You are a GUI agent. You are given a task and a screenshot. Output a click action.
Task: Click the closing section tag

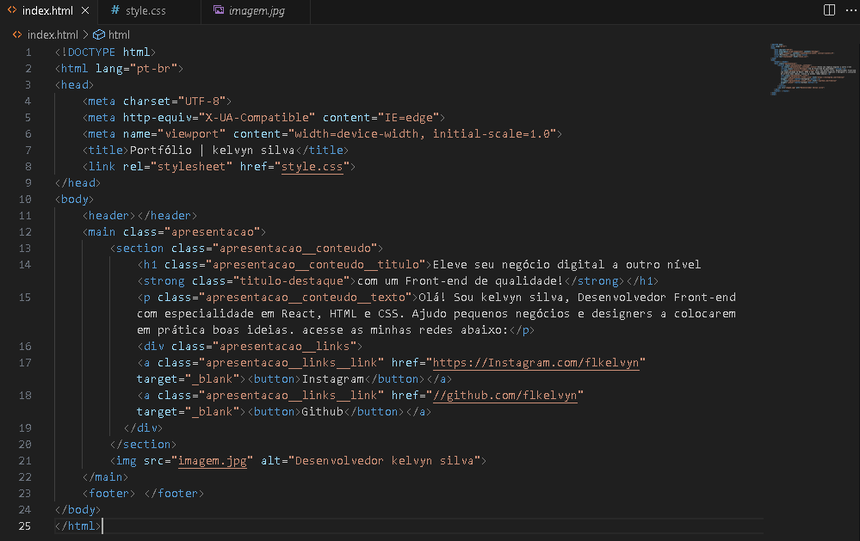tap(143, 445)
